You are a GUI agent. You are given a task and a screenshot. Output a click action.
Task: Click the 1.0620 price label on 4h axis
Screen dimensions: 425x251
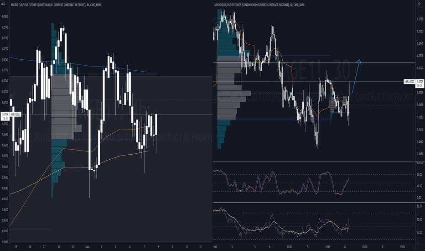[5, 209]
